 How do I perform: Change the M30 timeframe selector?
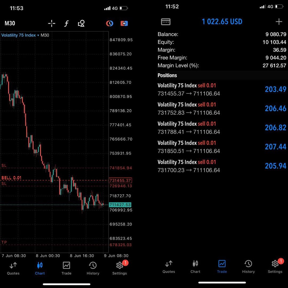point(10,23)
